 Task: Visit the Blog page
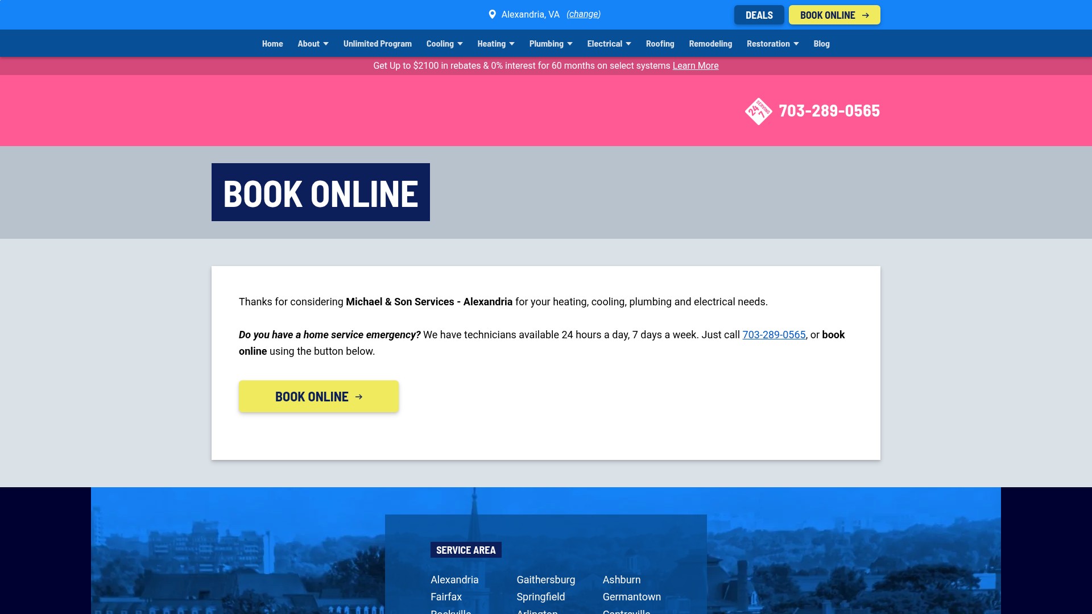pos(822,44)
